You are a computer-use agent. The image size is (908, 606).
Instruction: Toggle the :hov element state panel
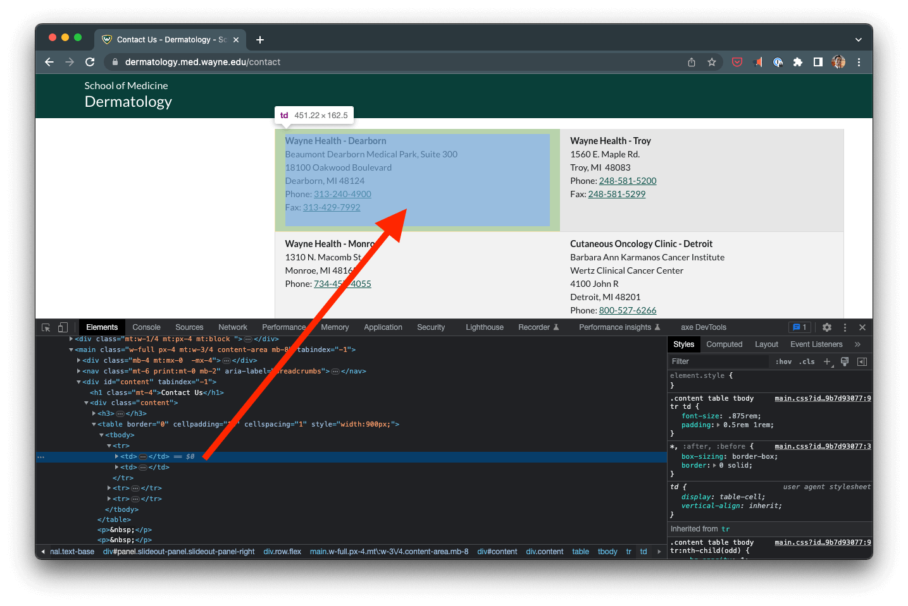[x=783, y=361]
